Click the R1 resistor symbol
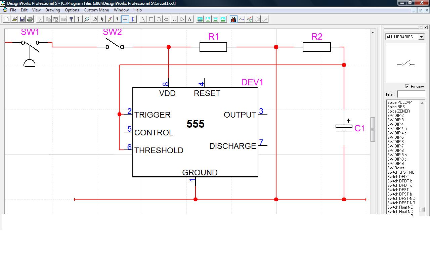Screen dimensions: 430x258 click(213, 47)
